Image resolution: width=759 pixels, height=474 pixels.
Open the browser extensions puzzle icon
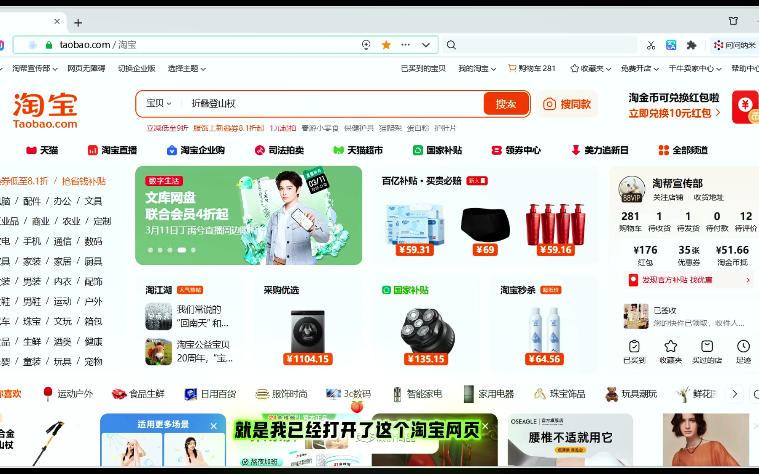click(691, 45)
